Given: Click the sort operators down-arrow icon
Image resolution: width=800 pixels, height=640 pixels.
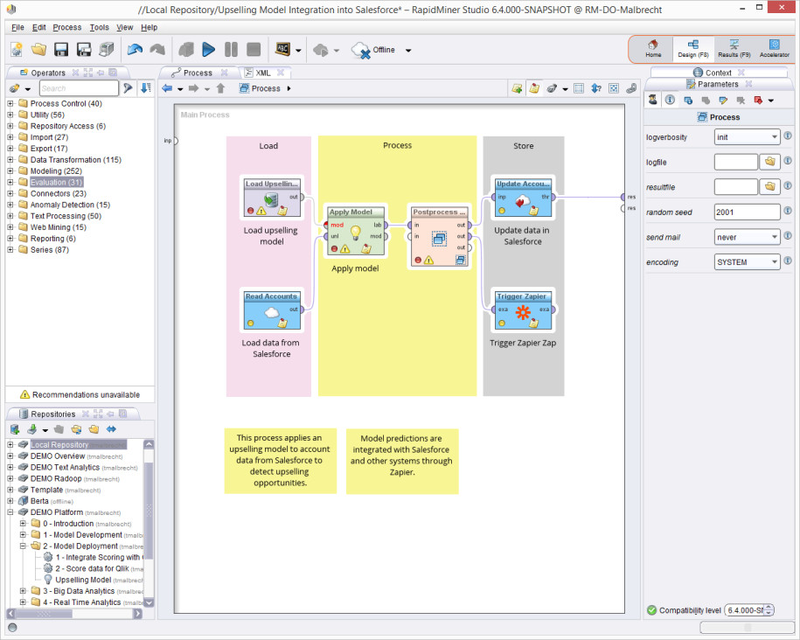Looking at the screenshot, I should [146, 88].
